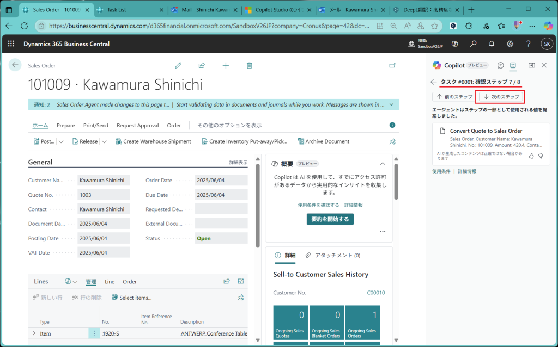Open the Lines Copilot dropdown
The height and width of the screenshot is (347, 558).
coord(71,281)
